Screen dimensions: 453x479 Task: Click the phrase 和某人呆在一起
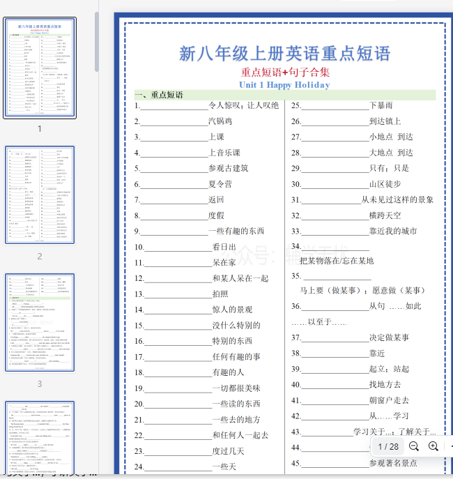[x=240, y=279]
